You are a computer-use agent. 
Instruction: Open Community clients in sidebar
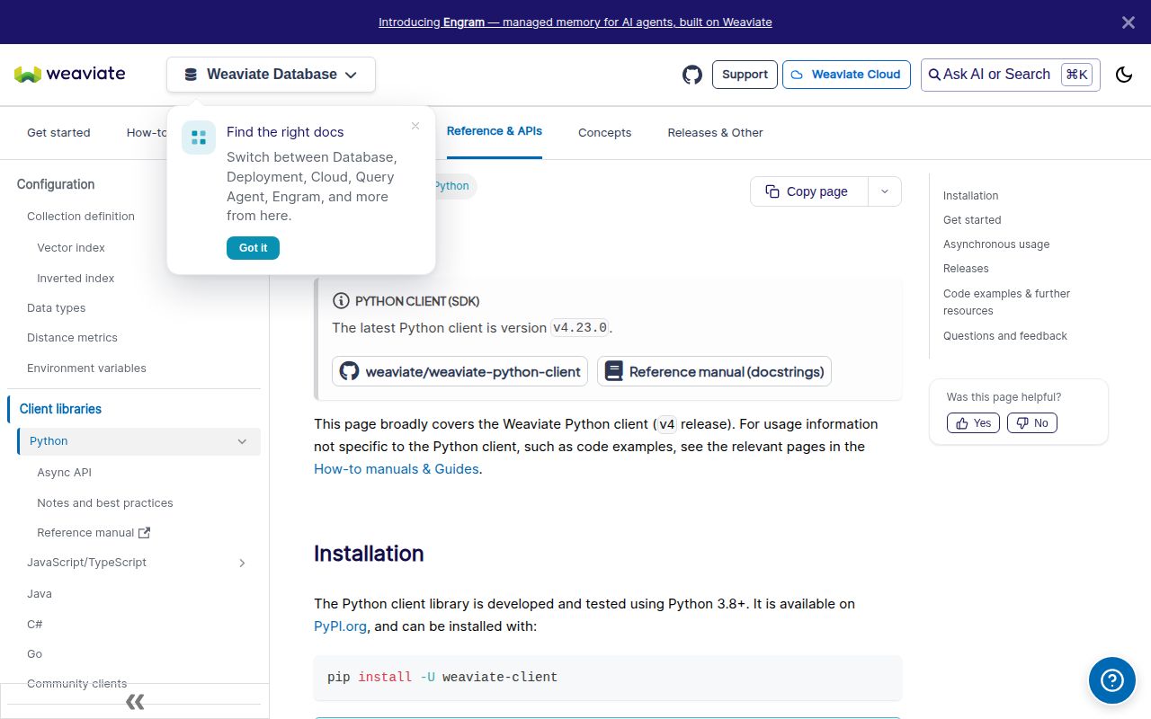[x=76, y=684]
